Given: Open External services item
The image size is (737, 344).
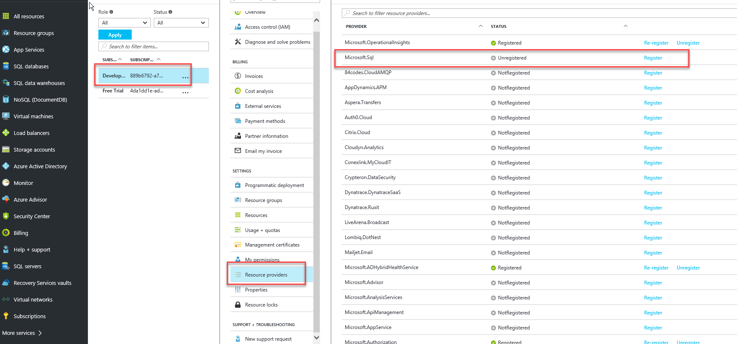Looking at the screenshot, I should [271, 106].
